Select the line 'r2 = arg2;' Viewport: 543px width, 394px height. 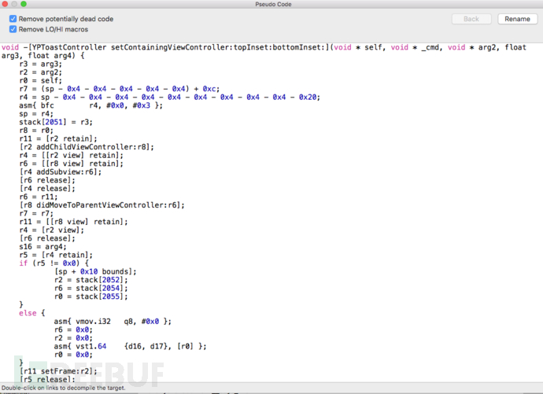coord(40,72)
